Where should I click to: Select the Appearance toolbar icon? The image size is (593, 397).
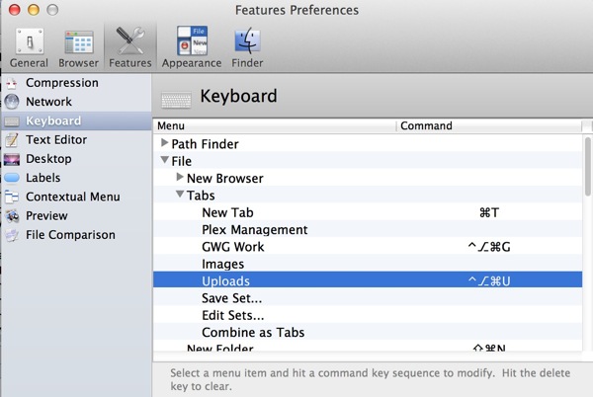[192, 47]
